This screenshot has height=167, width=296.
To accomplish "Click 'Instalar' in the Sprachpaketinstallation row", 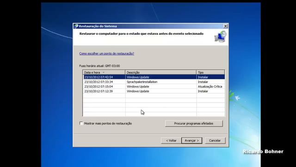I will pyautogui.click(x=203, y=82).
